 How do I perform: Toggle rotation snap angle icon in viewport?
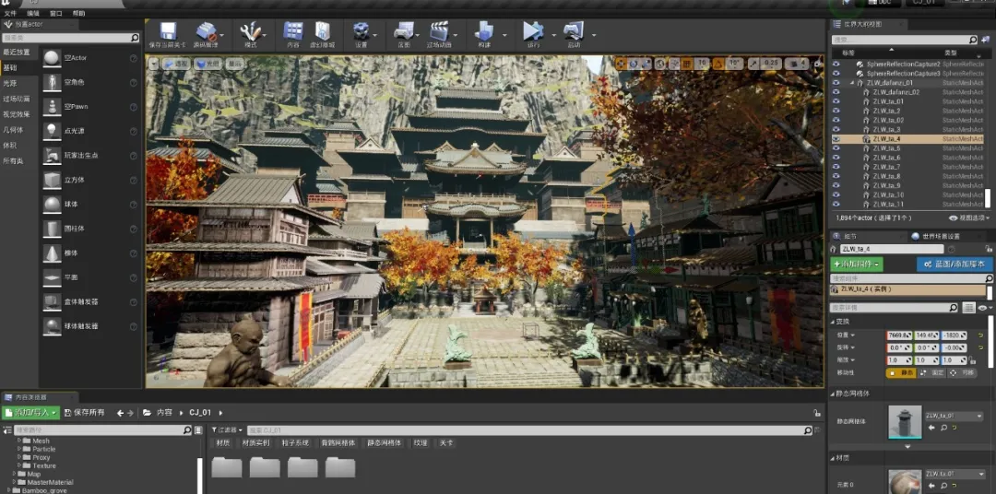point(717,64)
